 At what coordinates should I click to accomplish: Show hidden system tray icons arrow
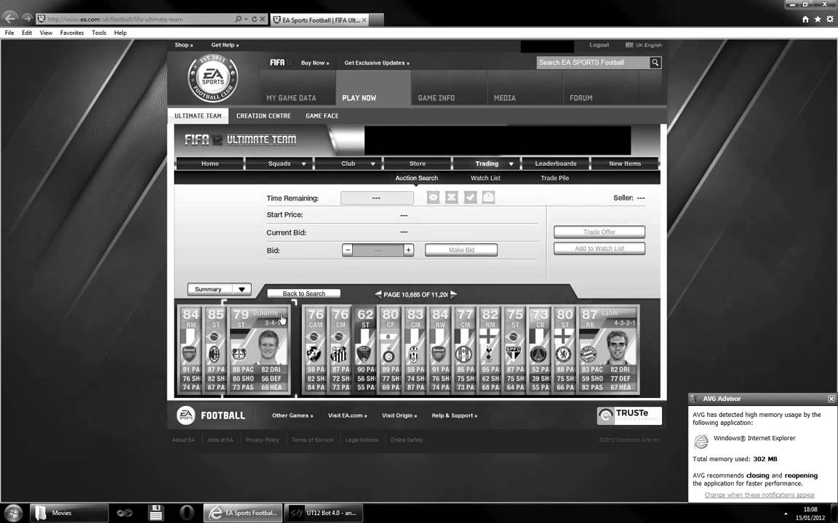(x=786, y=514)
